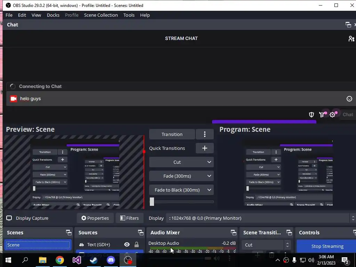This screenshot has width=356, height=267.
Task: Click the ab icon on the Text (GDI+) row
Action: pyautogui.click(x=81, y=244)
